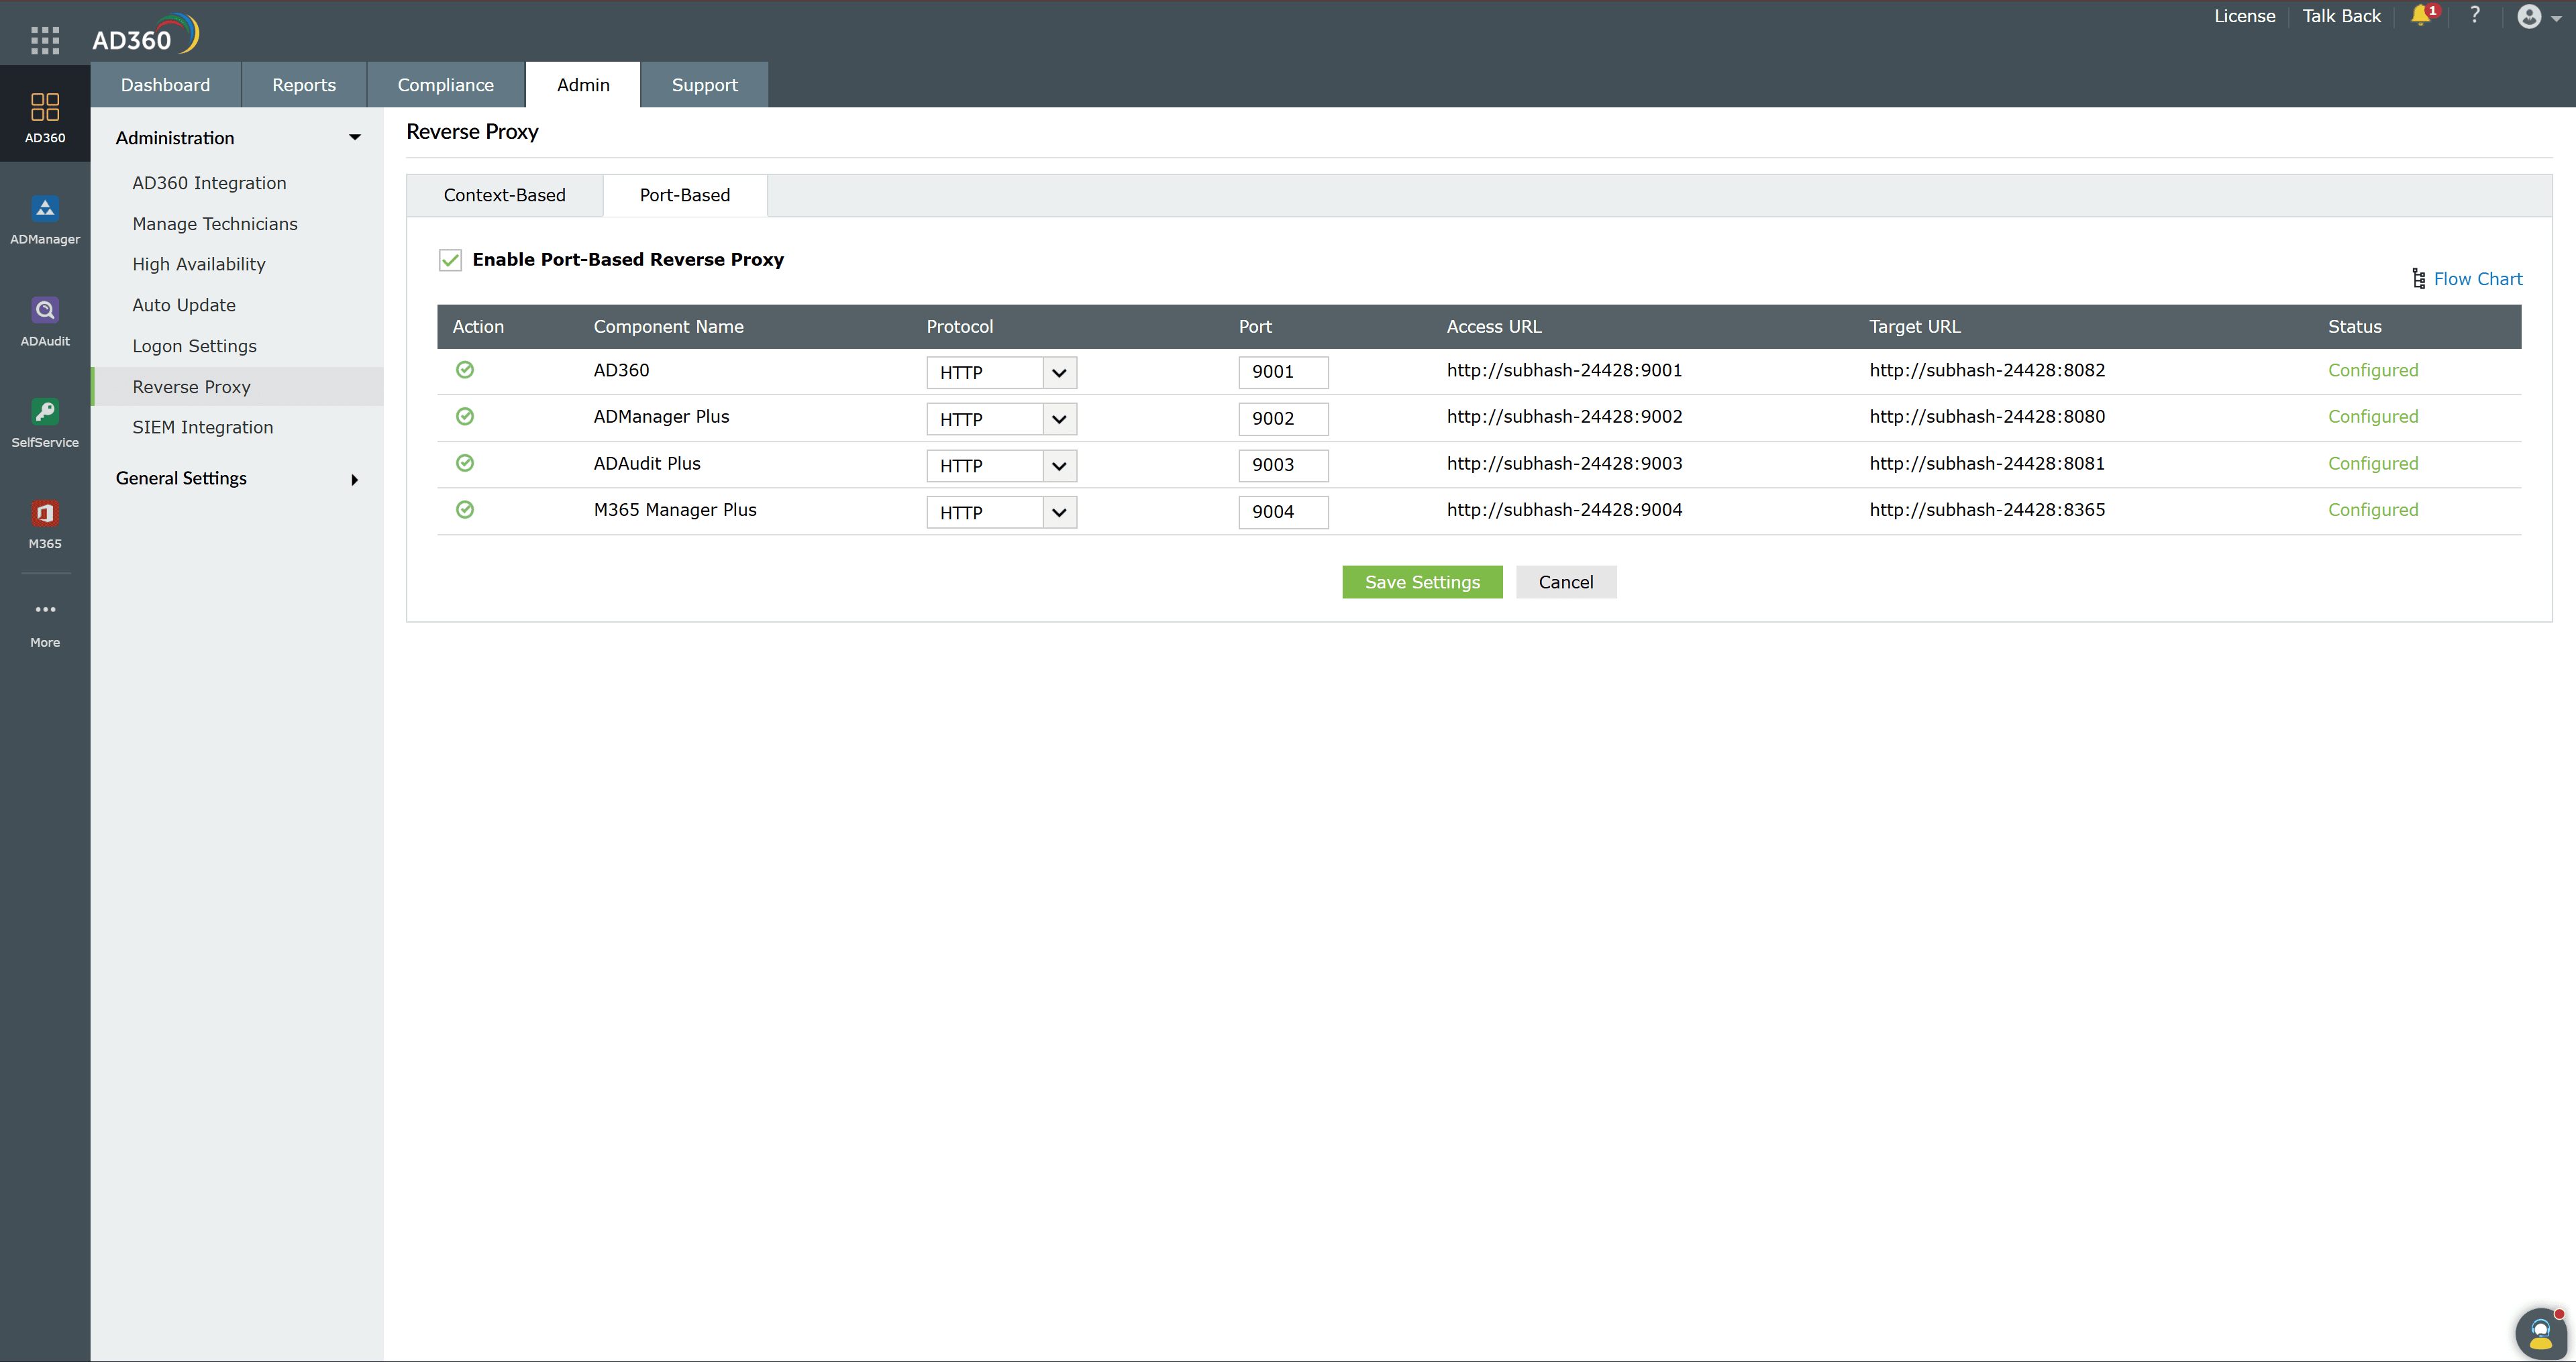Open the Talk Back link
The height and width of the screenshot is (1362, 2576).
2341,16
